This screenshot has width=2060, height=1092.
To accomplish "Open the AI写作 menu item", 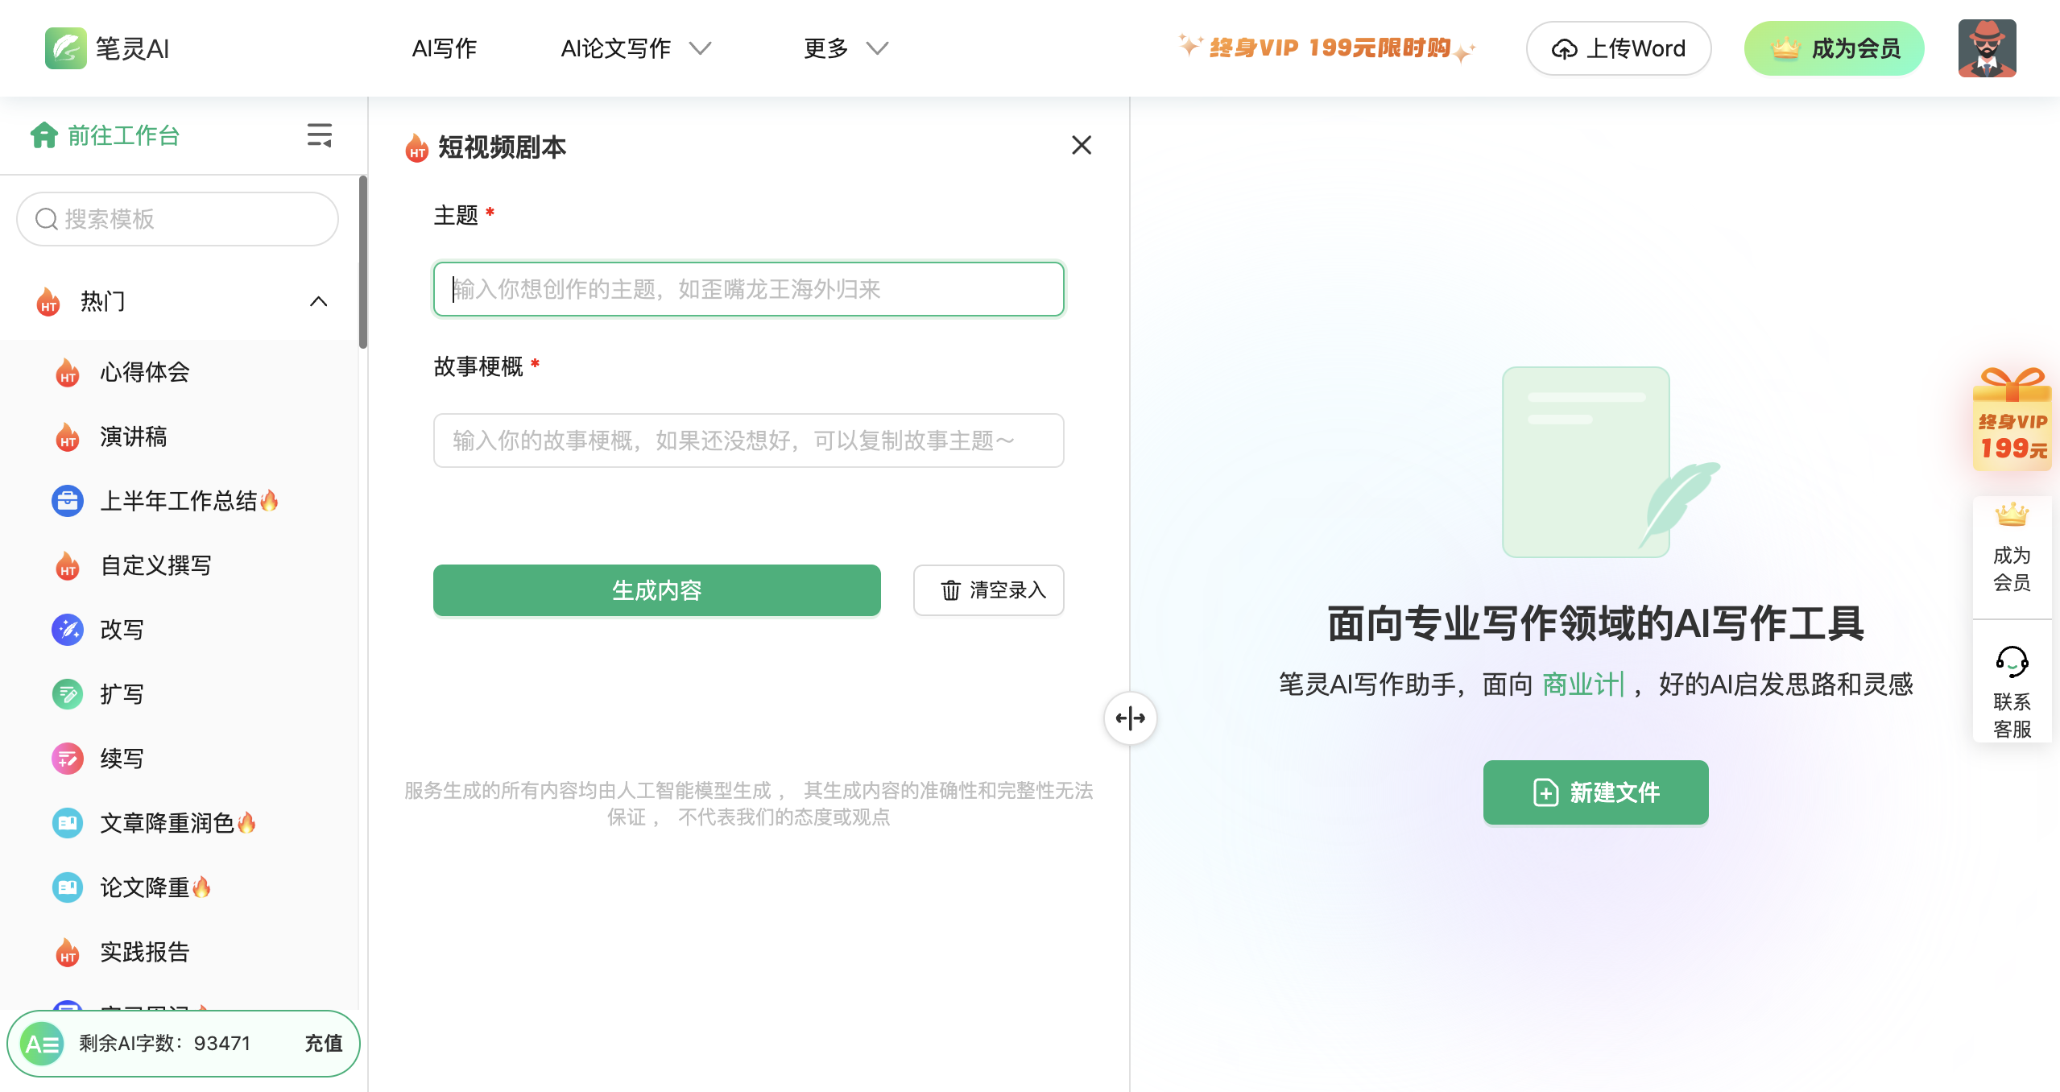I will tap(444, 48).
